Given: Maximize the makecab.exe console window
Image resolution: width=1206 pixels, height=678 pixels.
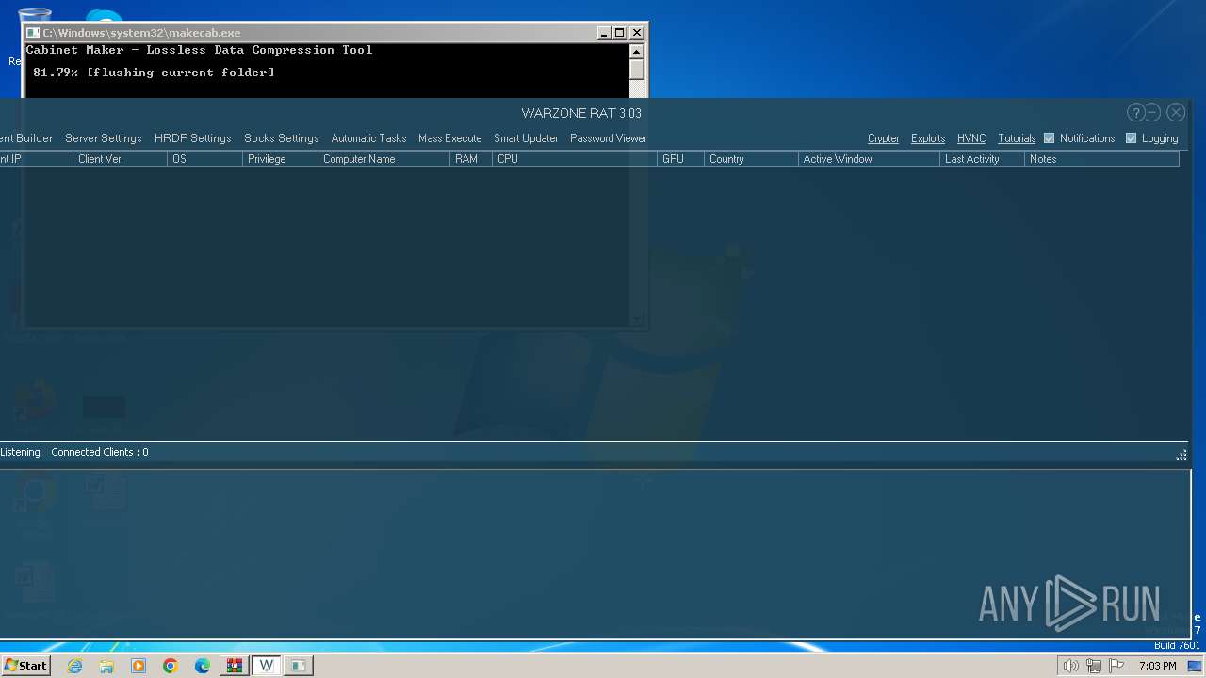Looking at the screenshot, I should 620,33.
